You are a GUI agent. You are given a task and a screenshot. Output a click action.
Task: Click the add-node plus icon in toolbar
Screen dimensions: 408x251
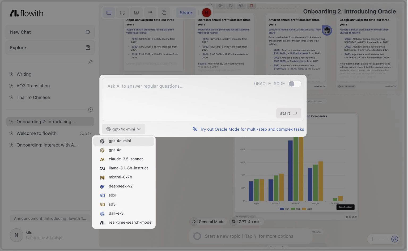(136, 12)
